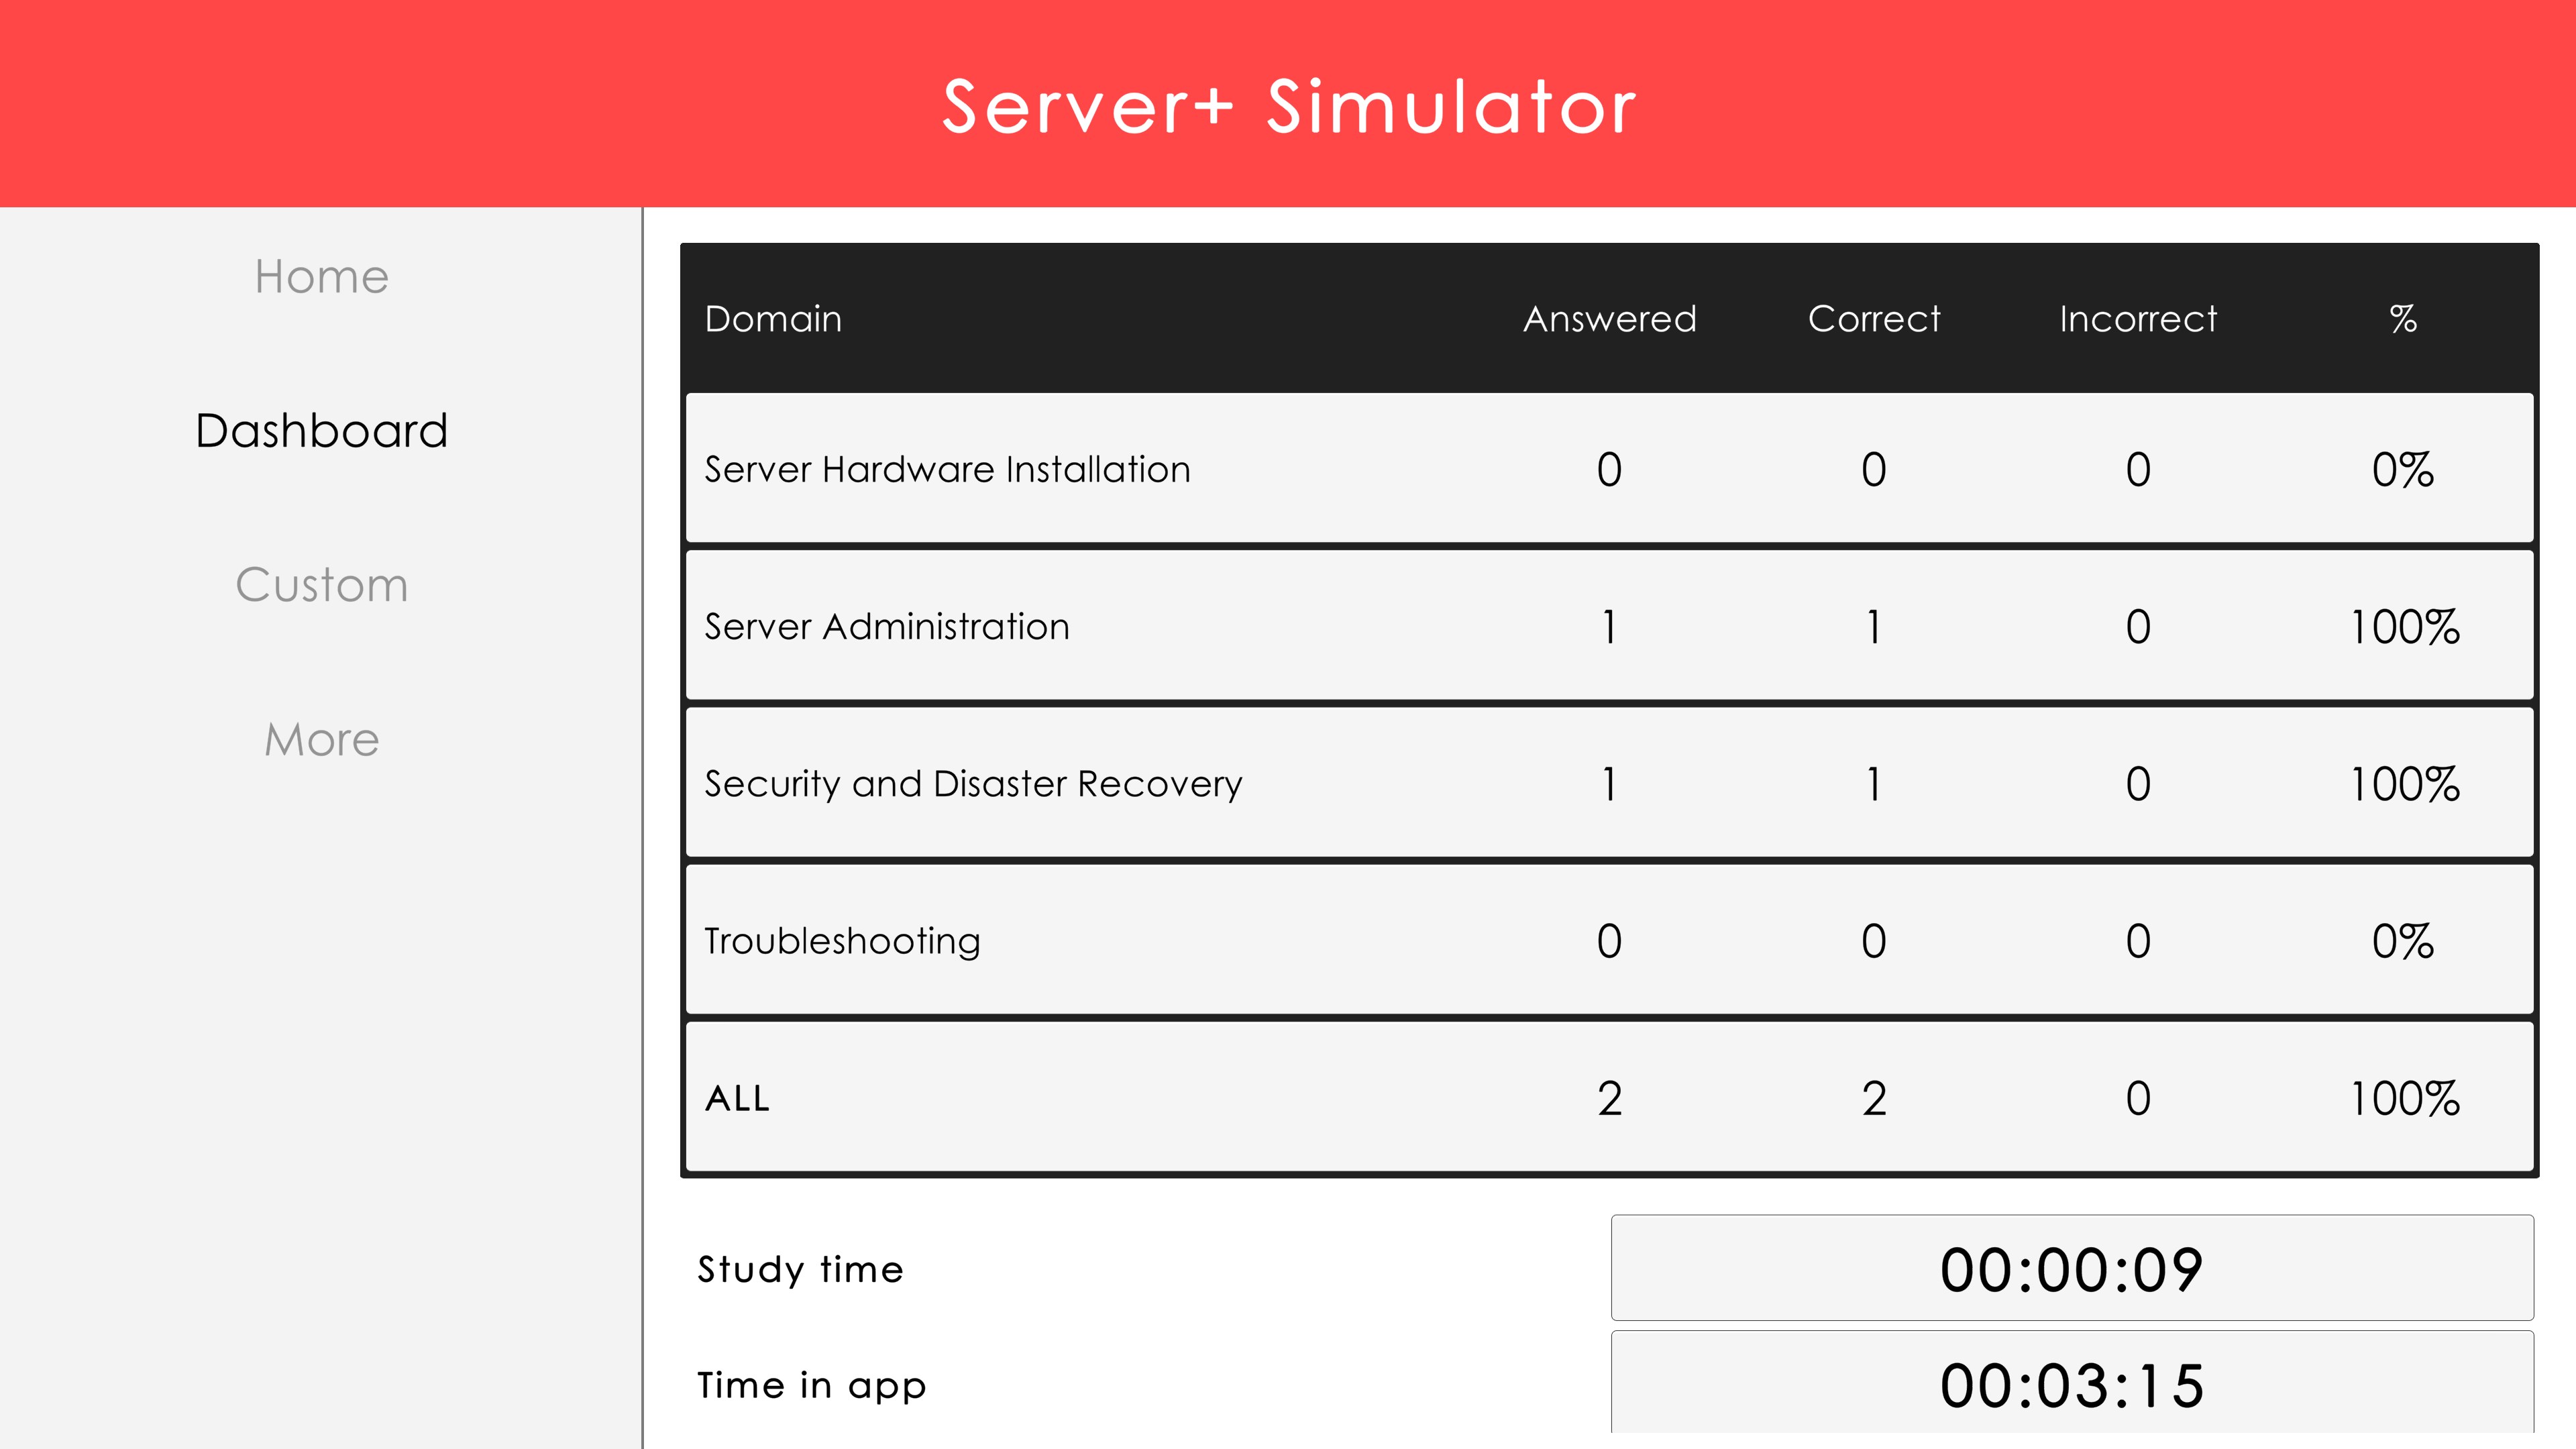2576x1449 pixels.
Task: Click the Time in app value box
Action: coord(2071,1385)
